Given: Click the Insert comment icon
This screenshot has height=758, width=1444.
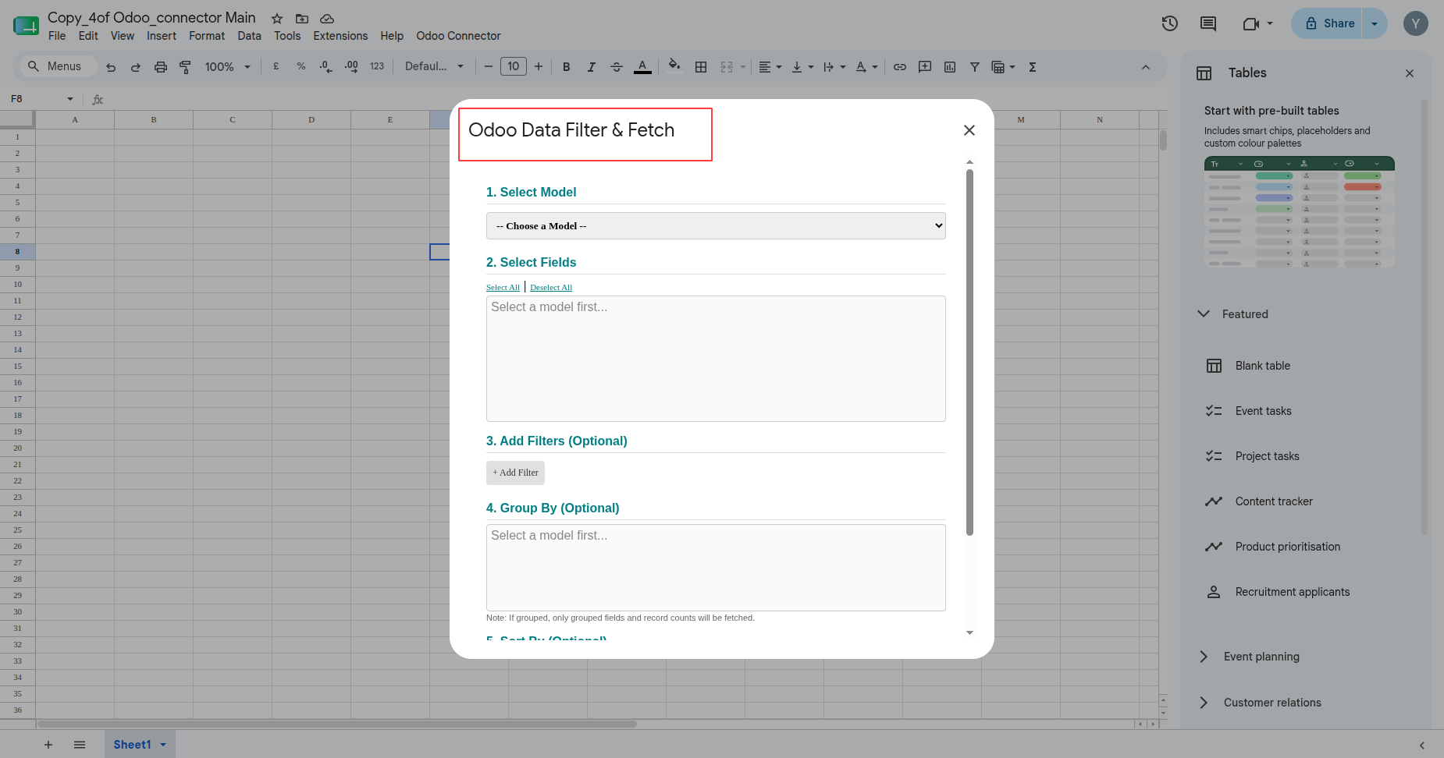Looking at the screenshot, I should point(925,67).
